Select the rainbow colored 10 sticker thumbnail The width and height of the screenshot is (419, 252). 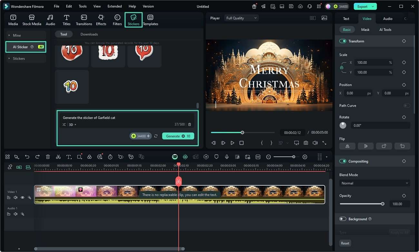pyautogui.click(x=72, y=87)
